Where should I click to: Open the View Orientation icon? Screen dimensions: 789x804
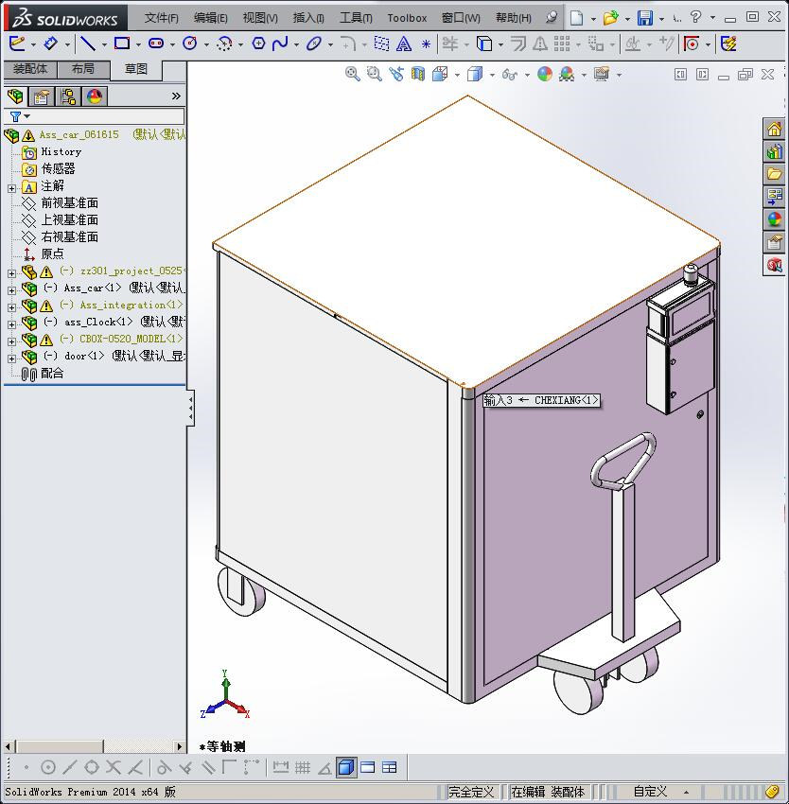tap(440, 75)
